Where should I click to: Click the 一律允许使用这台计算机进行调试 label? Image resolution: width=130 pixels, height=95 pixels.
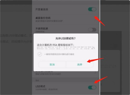(59, 54)
